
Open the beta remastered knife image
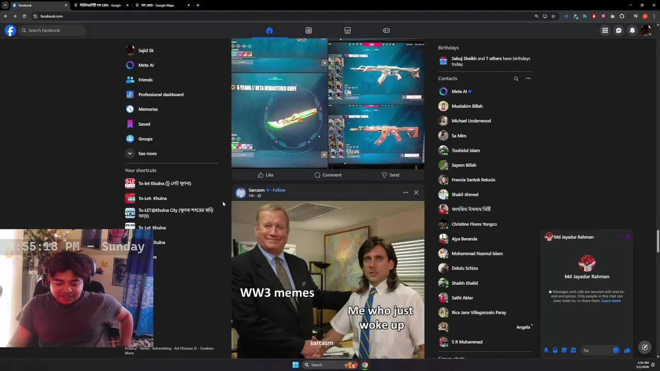click(279, 120)
